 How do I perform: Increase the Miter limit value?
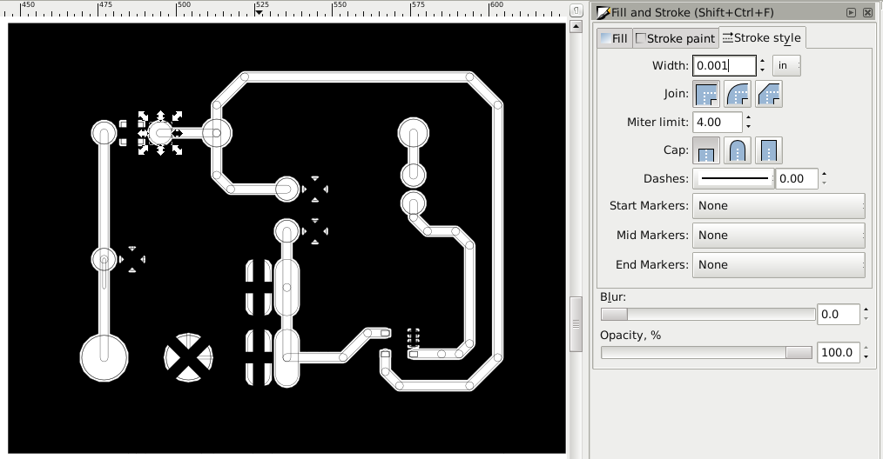(748, 117)
